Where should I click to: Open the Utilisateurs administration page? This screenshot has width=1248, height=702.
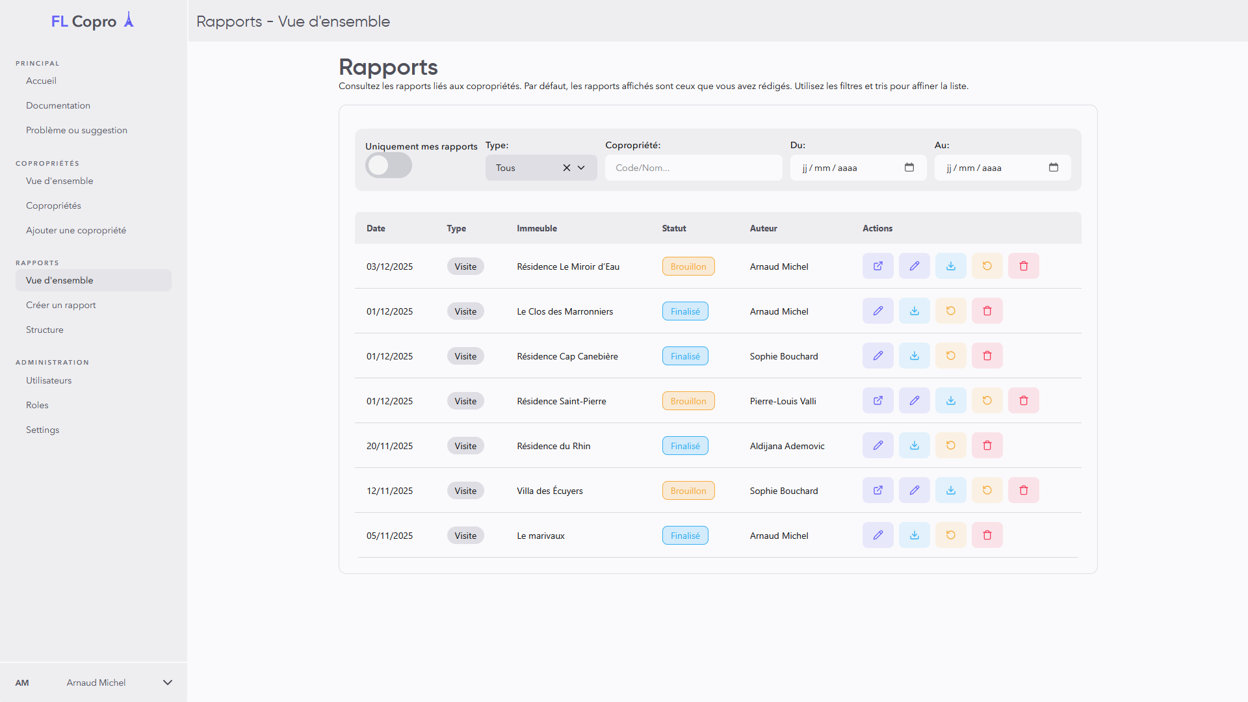[49, 380]
